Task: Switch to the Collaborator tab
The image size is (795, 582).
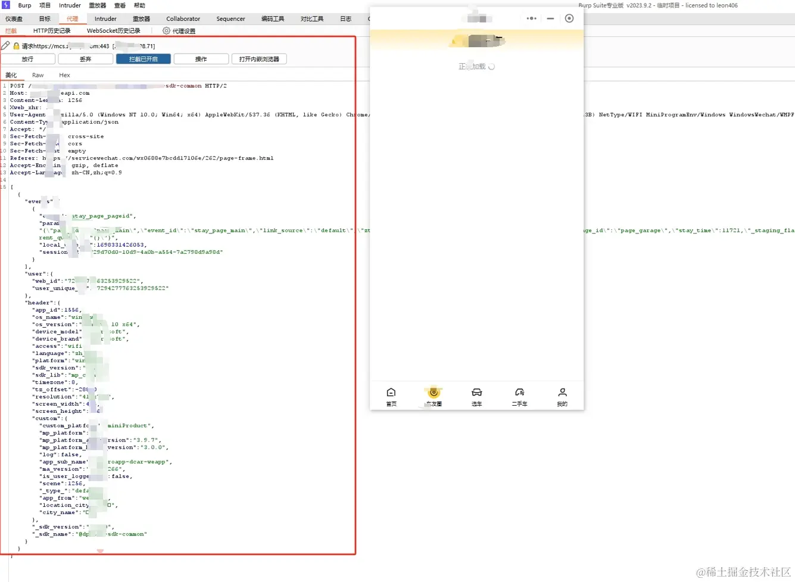Action: coord(183,18)
